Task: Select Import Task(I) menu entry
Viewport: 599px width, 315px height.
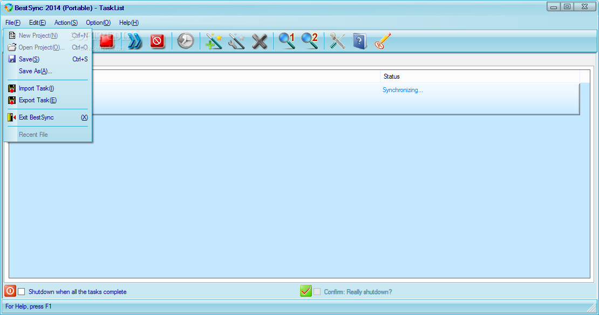Action: 47,88
